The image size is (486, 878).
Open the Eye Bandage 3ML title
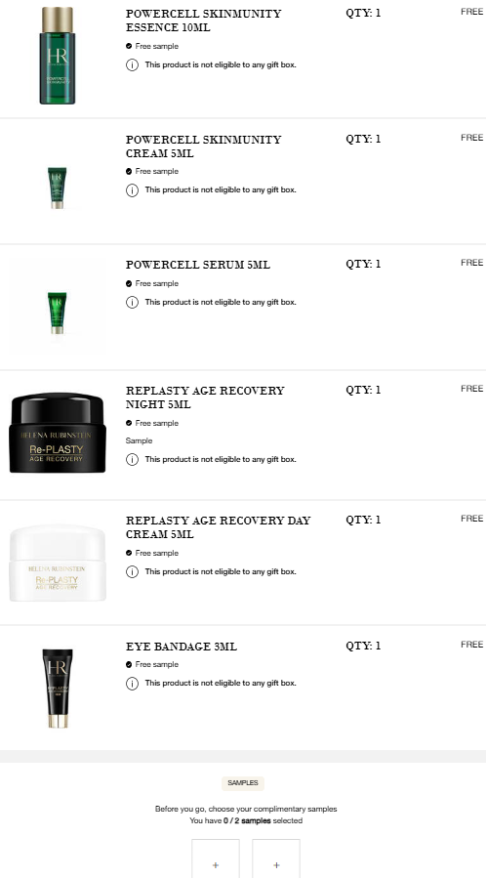pyautogui.click(x=182, y=647)
